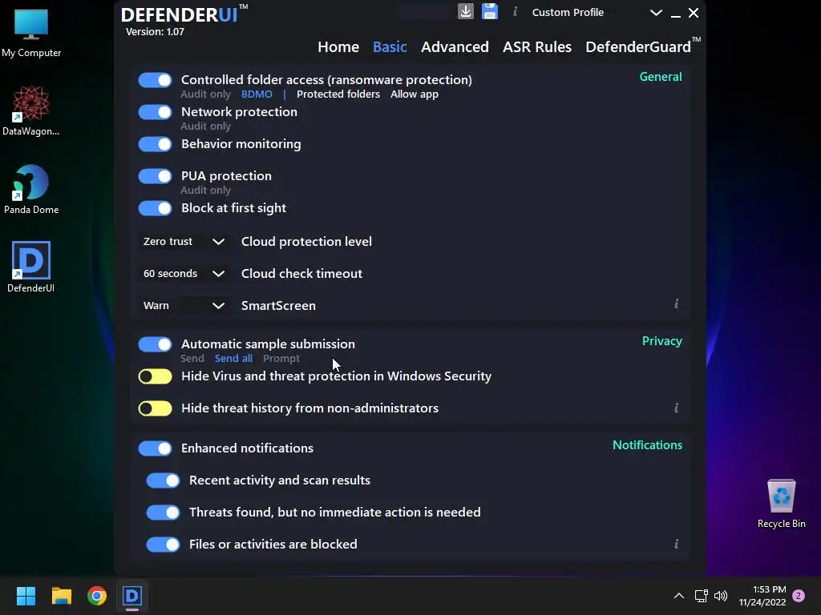The height and width of the screenshot is (615, 821).
Task: Click Audit only under PUA protection
Action: 205,191
